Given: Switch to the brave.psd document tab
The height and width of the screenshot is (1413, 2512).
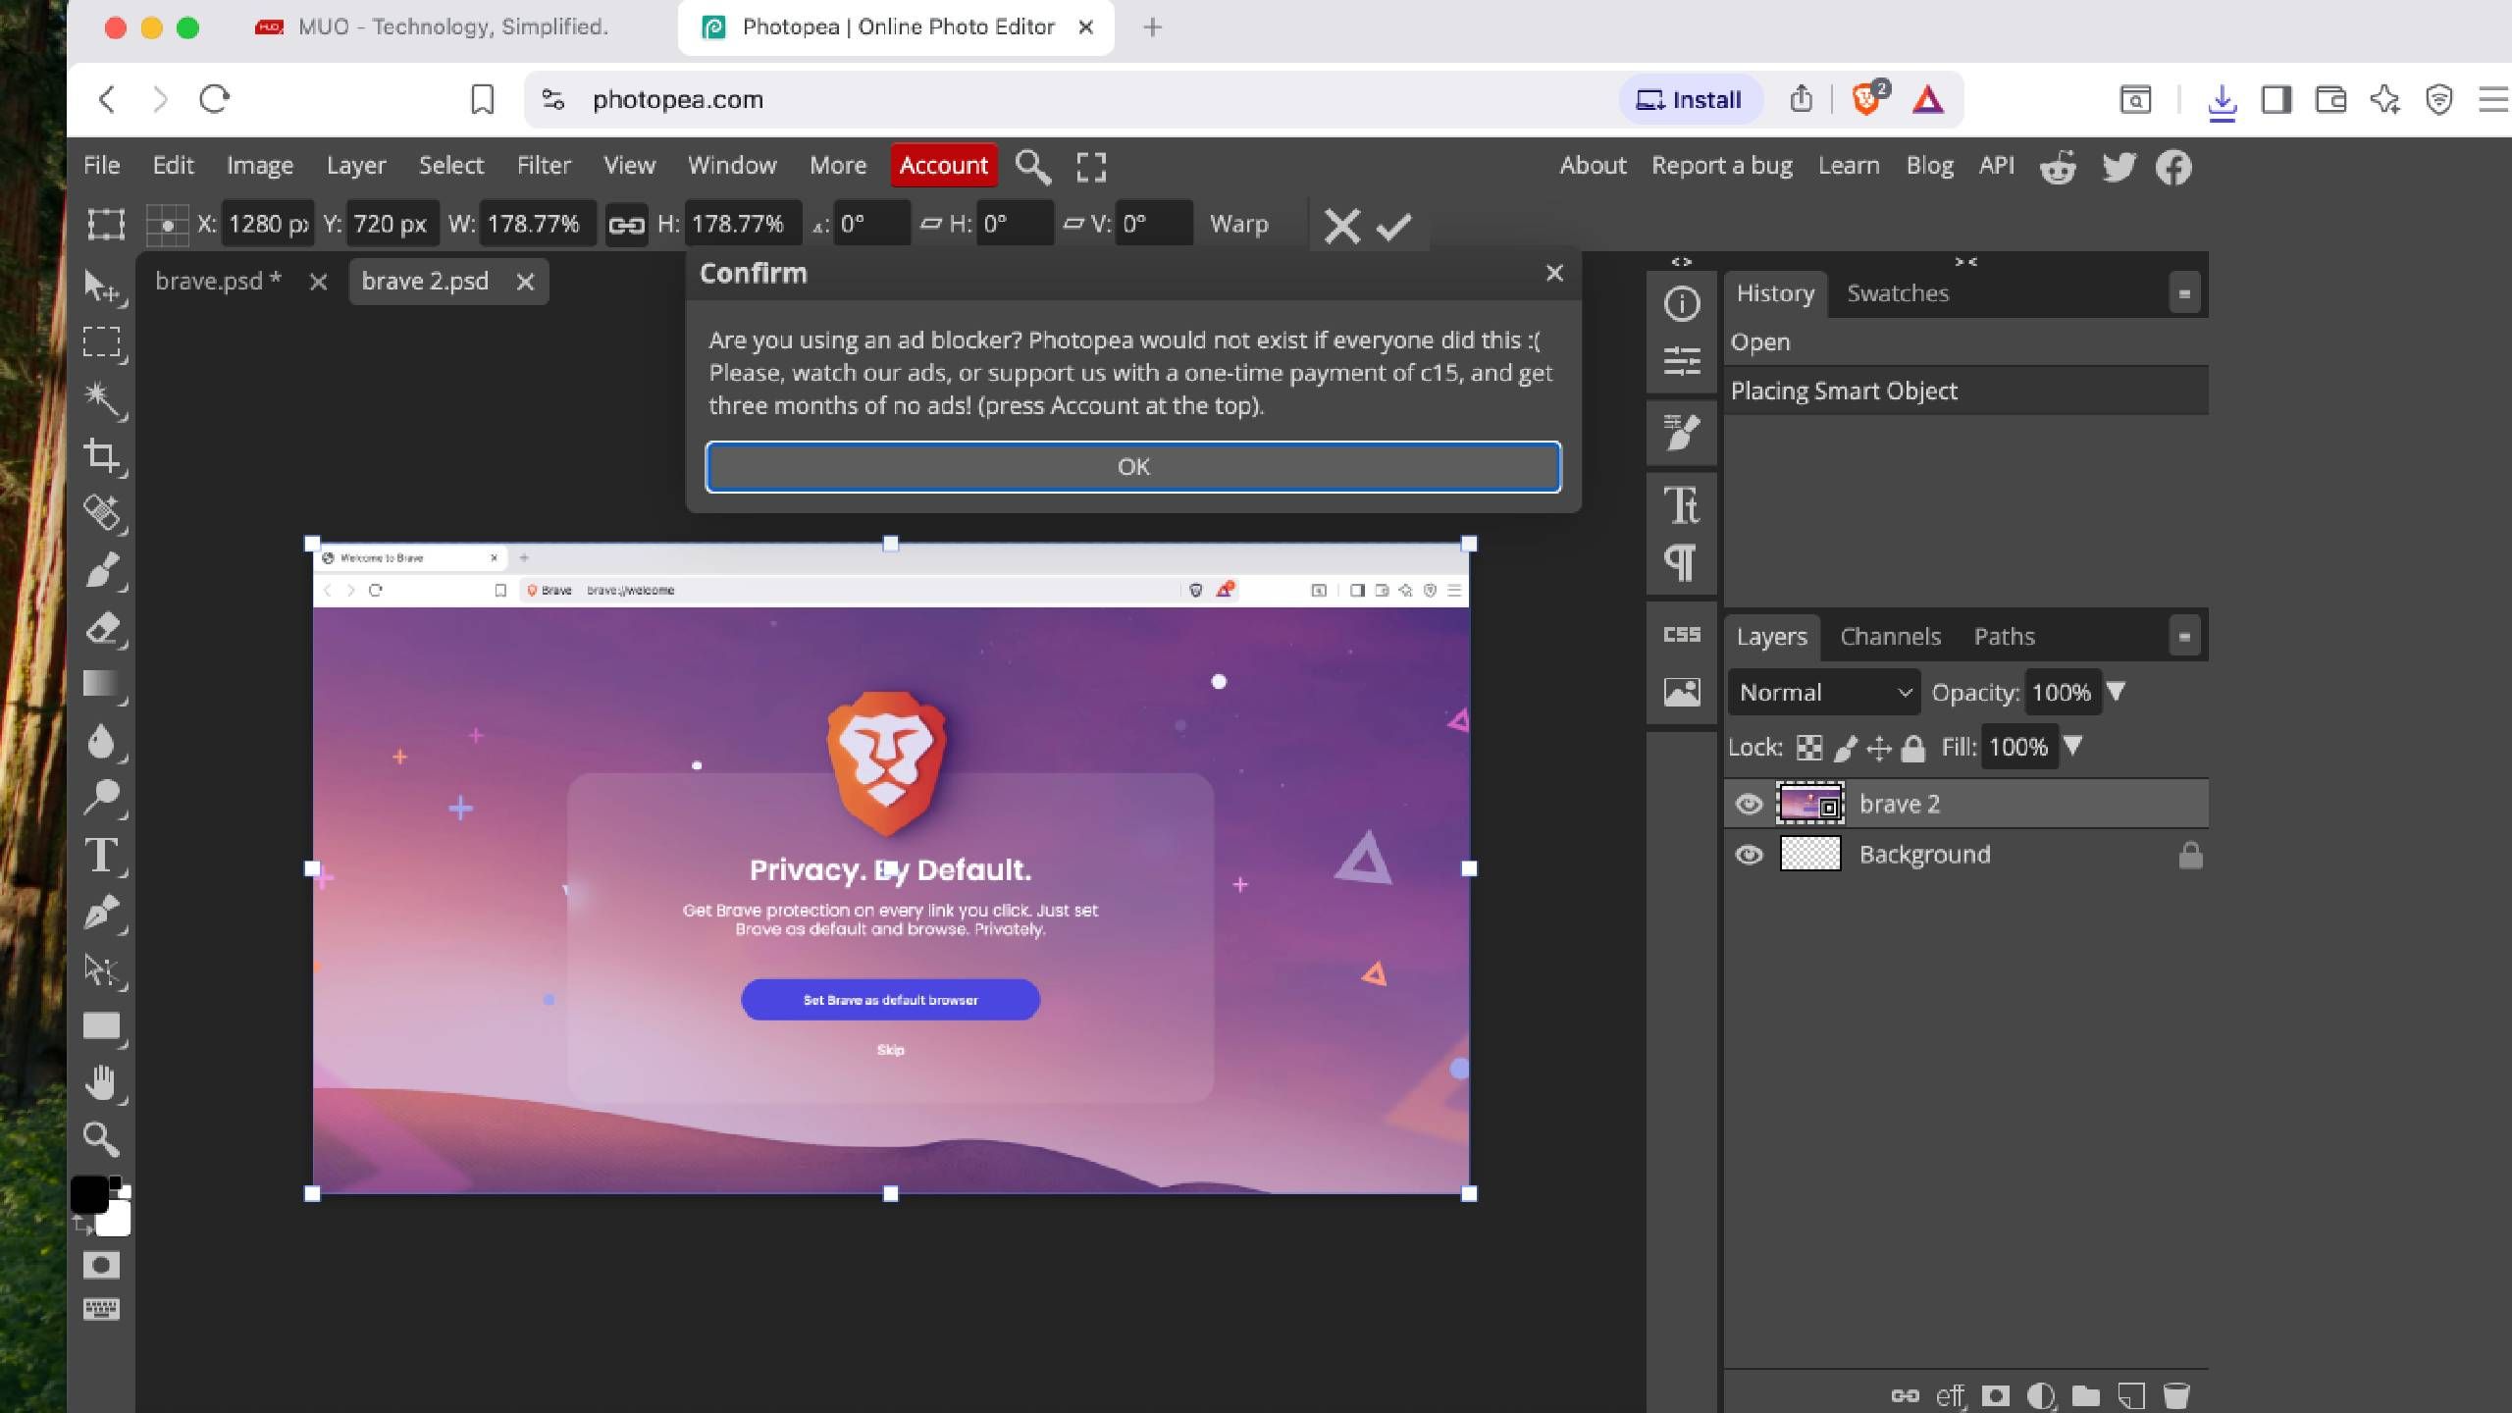Looking at the screenshot, I should (x=218, y=282).
